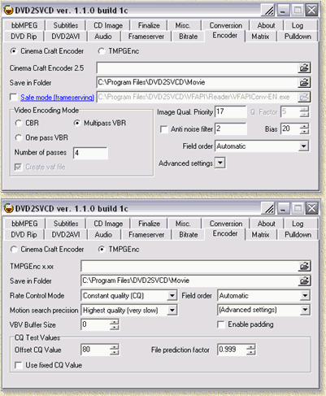The image size is (326, 396).
Task: Open the Log tab in bottom window
Action: click(298, 224)
